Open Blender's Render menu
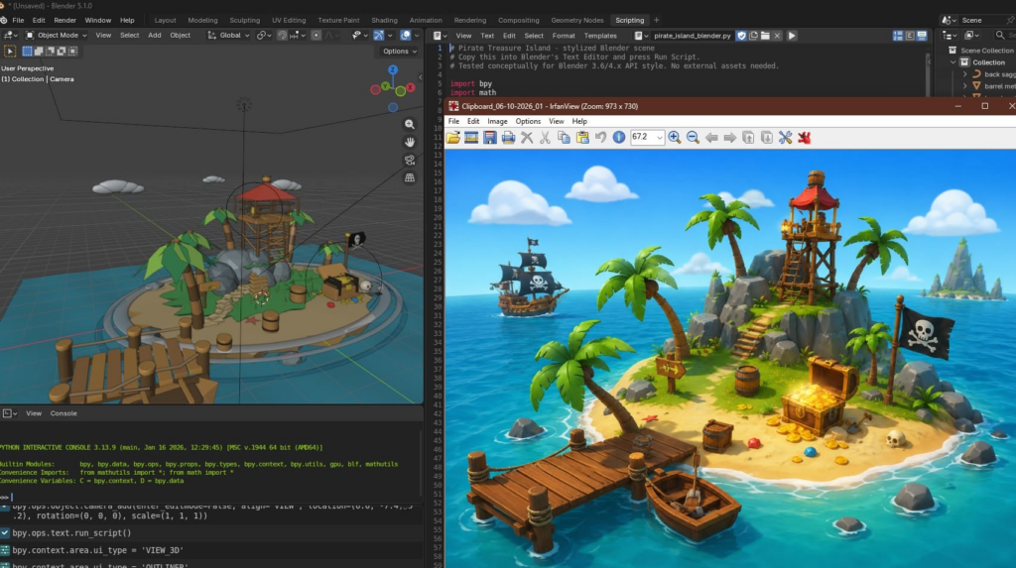This screenshot has height=568, width=1016. coord(64,20)
